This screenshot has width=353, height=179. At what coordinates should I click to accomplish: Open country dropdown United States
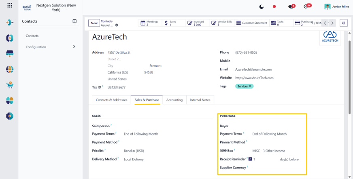[x=117, y=79]
